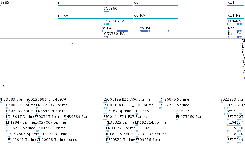245x144 pixels.
Task: Select the dy gene span bar
Action: [x=156, y=5]
